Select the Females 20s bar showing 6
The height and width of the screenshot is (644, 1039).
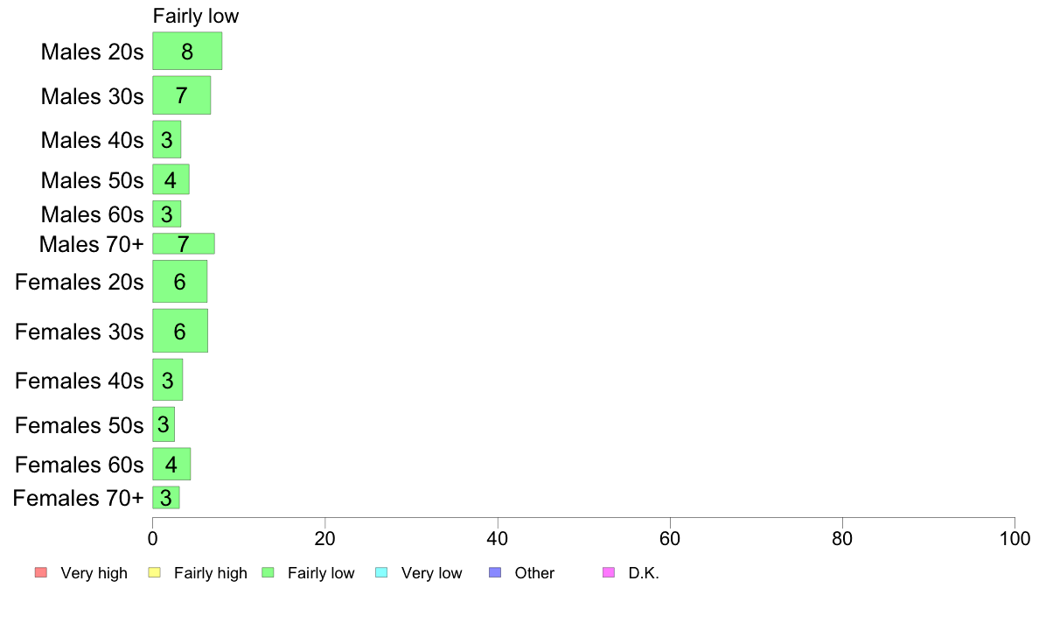[x=179, y=281]
